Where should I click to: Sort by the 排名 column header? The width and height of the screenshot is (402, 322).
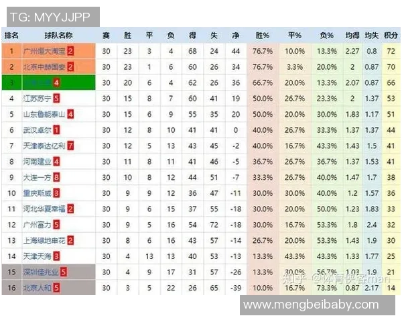coord(11,35)
